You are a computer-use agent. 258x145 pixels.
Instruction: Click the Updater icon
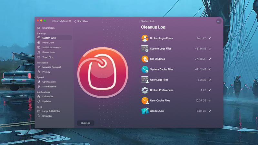tap(39, 101)
